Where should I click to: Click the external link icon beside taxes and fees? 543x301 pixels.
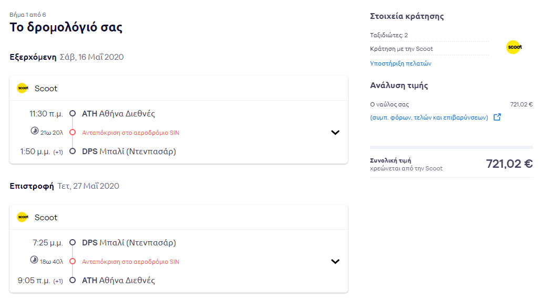tap(497, 117)
